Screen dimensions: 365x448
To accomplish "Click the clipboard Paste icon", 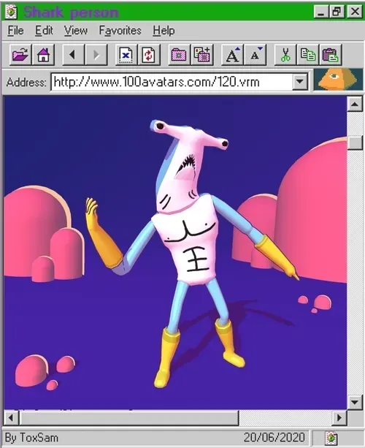I will tap(331, 54).
